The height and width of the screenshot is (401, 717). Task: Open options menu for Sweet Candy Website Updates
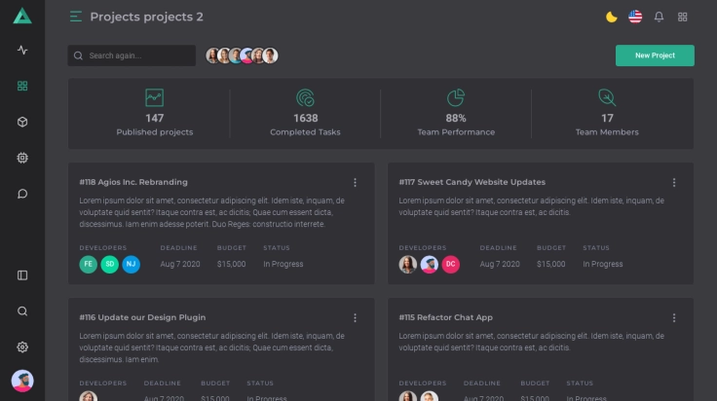click(674, 182)
